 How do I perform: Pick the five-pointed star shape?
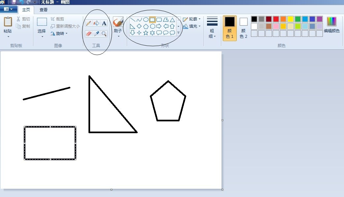(145, 33)
